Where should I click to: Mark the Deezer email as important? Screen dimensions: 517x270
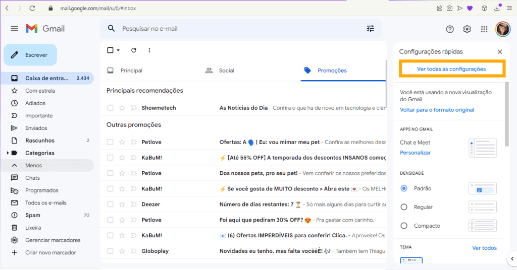[133, 204]
